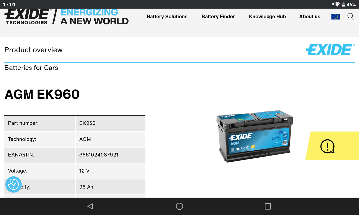
Task: Open the Knowledge Hub menu
Action: (267, 17)
